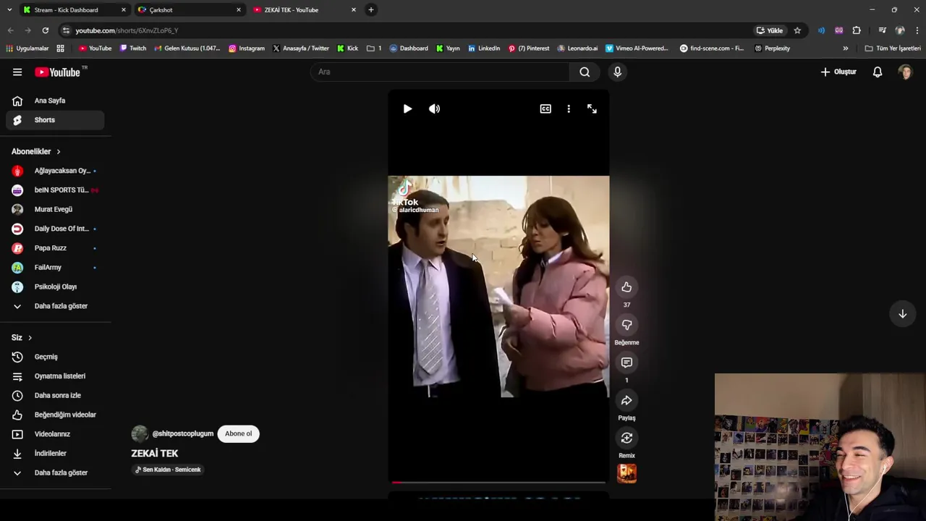Click the Yükle install button
The image size is (926, 521).
click(770, 30)
